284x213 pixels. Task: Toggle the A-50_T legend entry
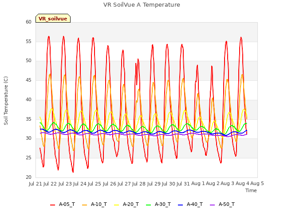[x=222, y=205]
